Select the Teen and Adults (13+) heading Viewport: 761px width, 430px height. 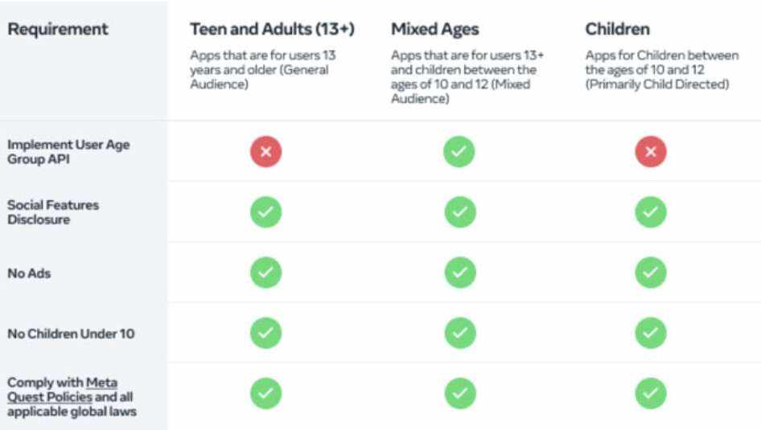tap(272, 30)
